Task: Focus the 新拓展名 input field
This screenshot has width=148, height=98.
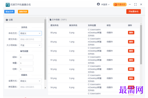Action: 30,87
